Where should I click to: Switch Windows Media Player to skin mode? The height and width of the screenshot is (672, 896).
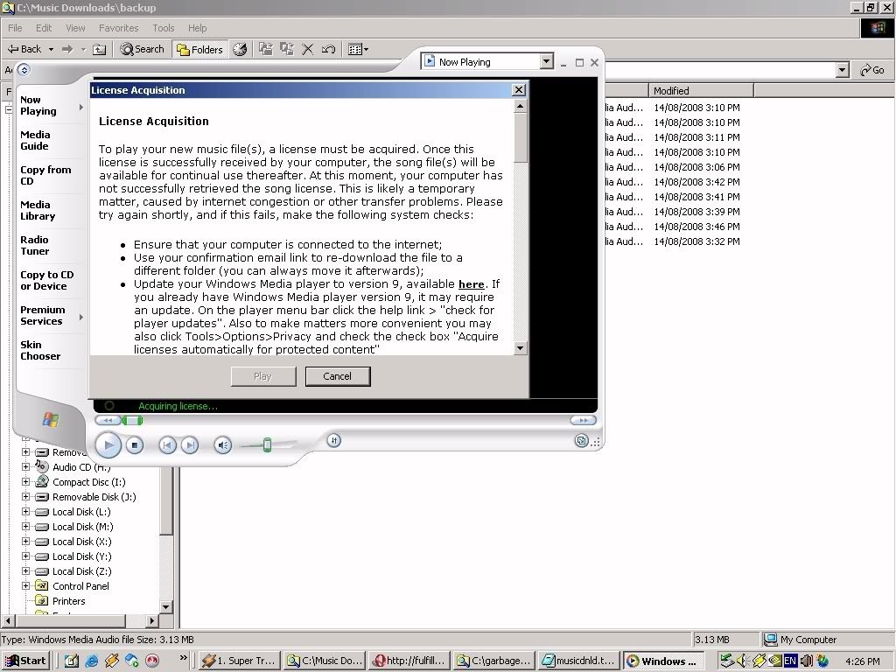click(581, 441)
